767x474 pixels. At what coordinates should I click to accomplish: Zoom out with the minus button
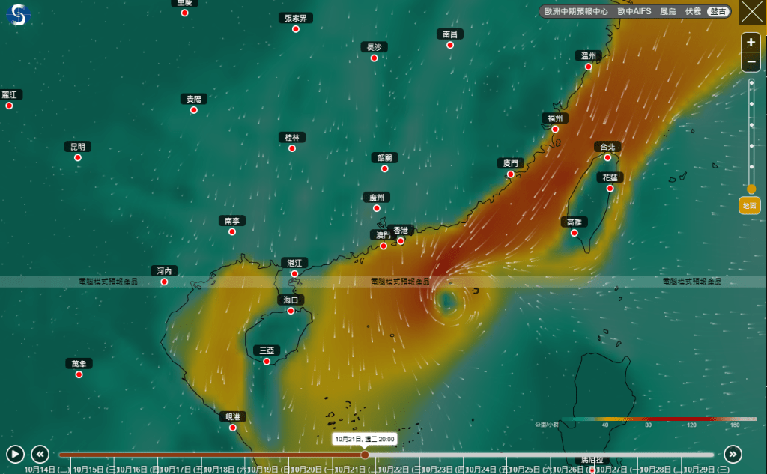click(x=751, y=62)
